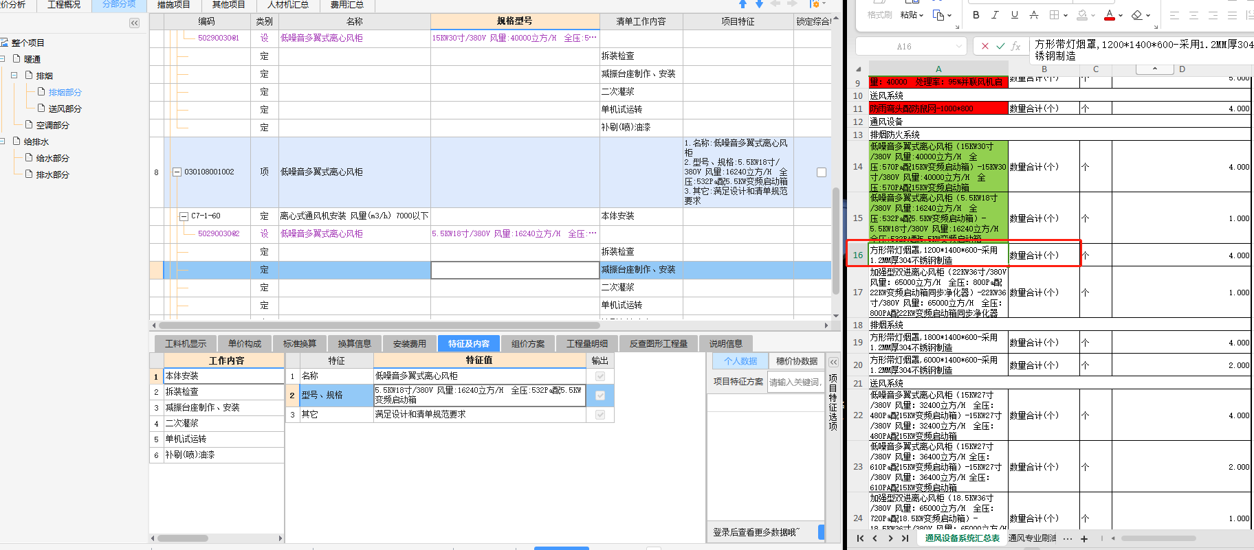This screenshot has height=550, width=1254.
Task: Collapse the 排烟 tree node
Action: point(14,76)
